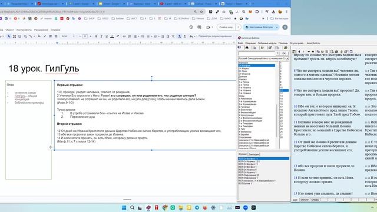Open the JesusChrist.ru menu item
Screen dimensions: 377x212
click(x=313, y=43)
